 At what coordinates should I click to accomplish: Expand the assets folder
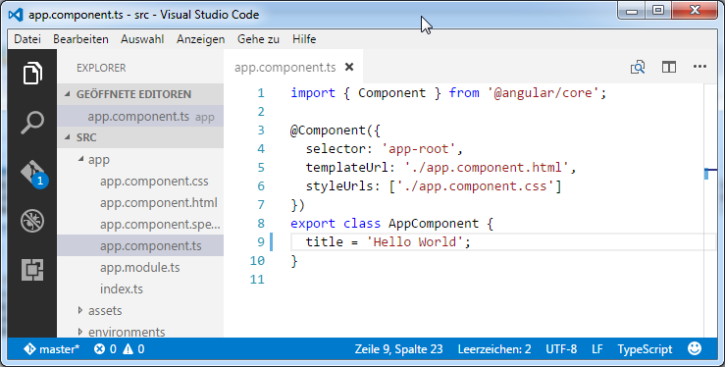click(x=105, y=311)
